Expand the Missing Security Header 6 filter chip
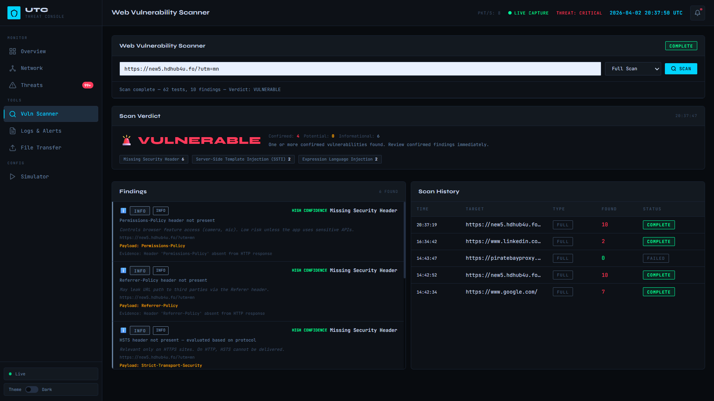Viewport: 714px width, 401px height. pos(154,159)
